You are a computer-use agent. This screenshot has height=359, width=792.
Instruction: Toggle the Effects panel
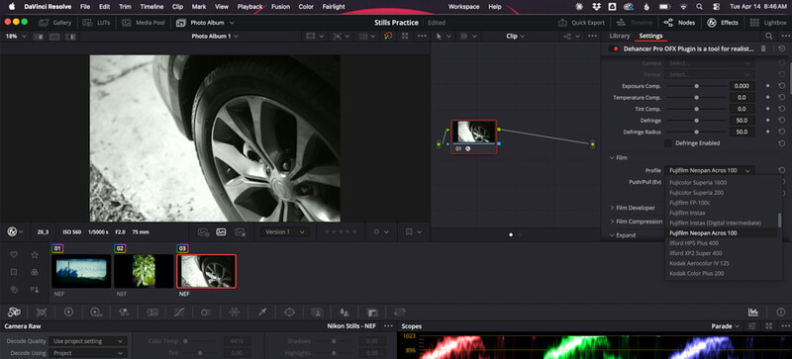[x=723, y=23]
